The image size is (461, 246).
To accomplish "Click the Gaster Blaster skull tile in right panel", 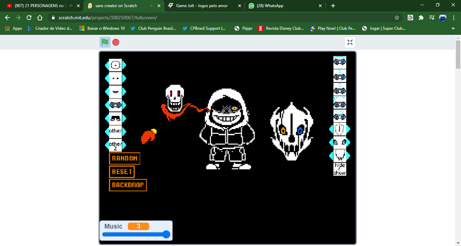I will 340,129.
